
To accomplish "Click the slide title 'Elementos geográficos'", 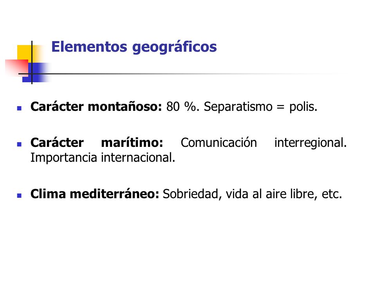I will pos(134,47).
